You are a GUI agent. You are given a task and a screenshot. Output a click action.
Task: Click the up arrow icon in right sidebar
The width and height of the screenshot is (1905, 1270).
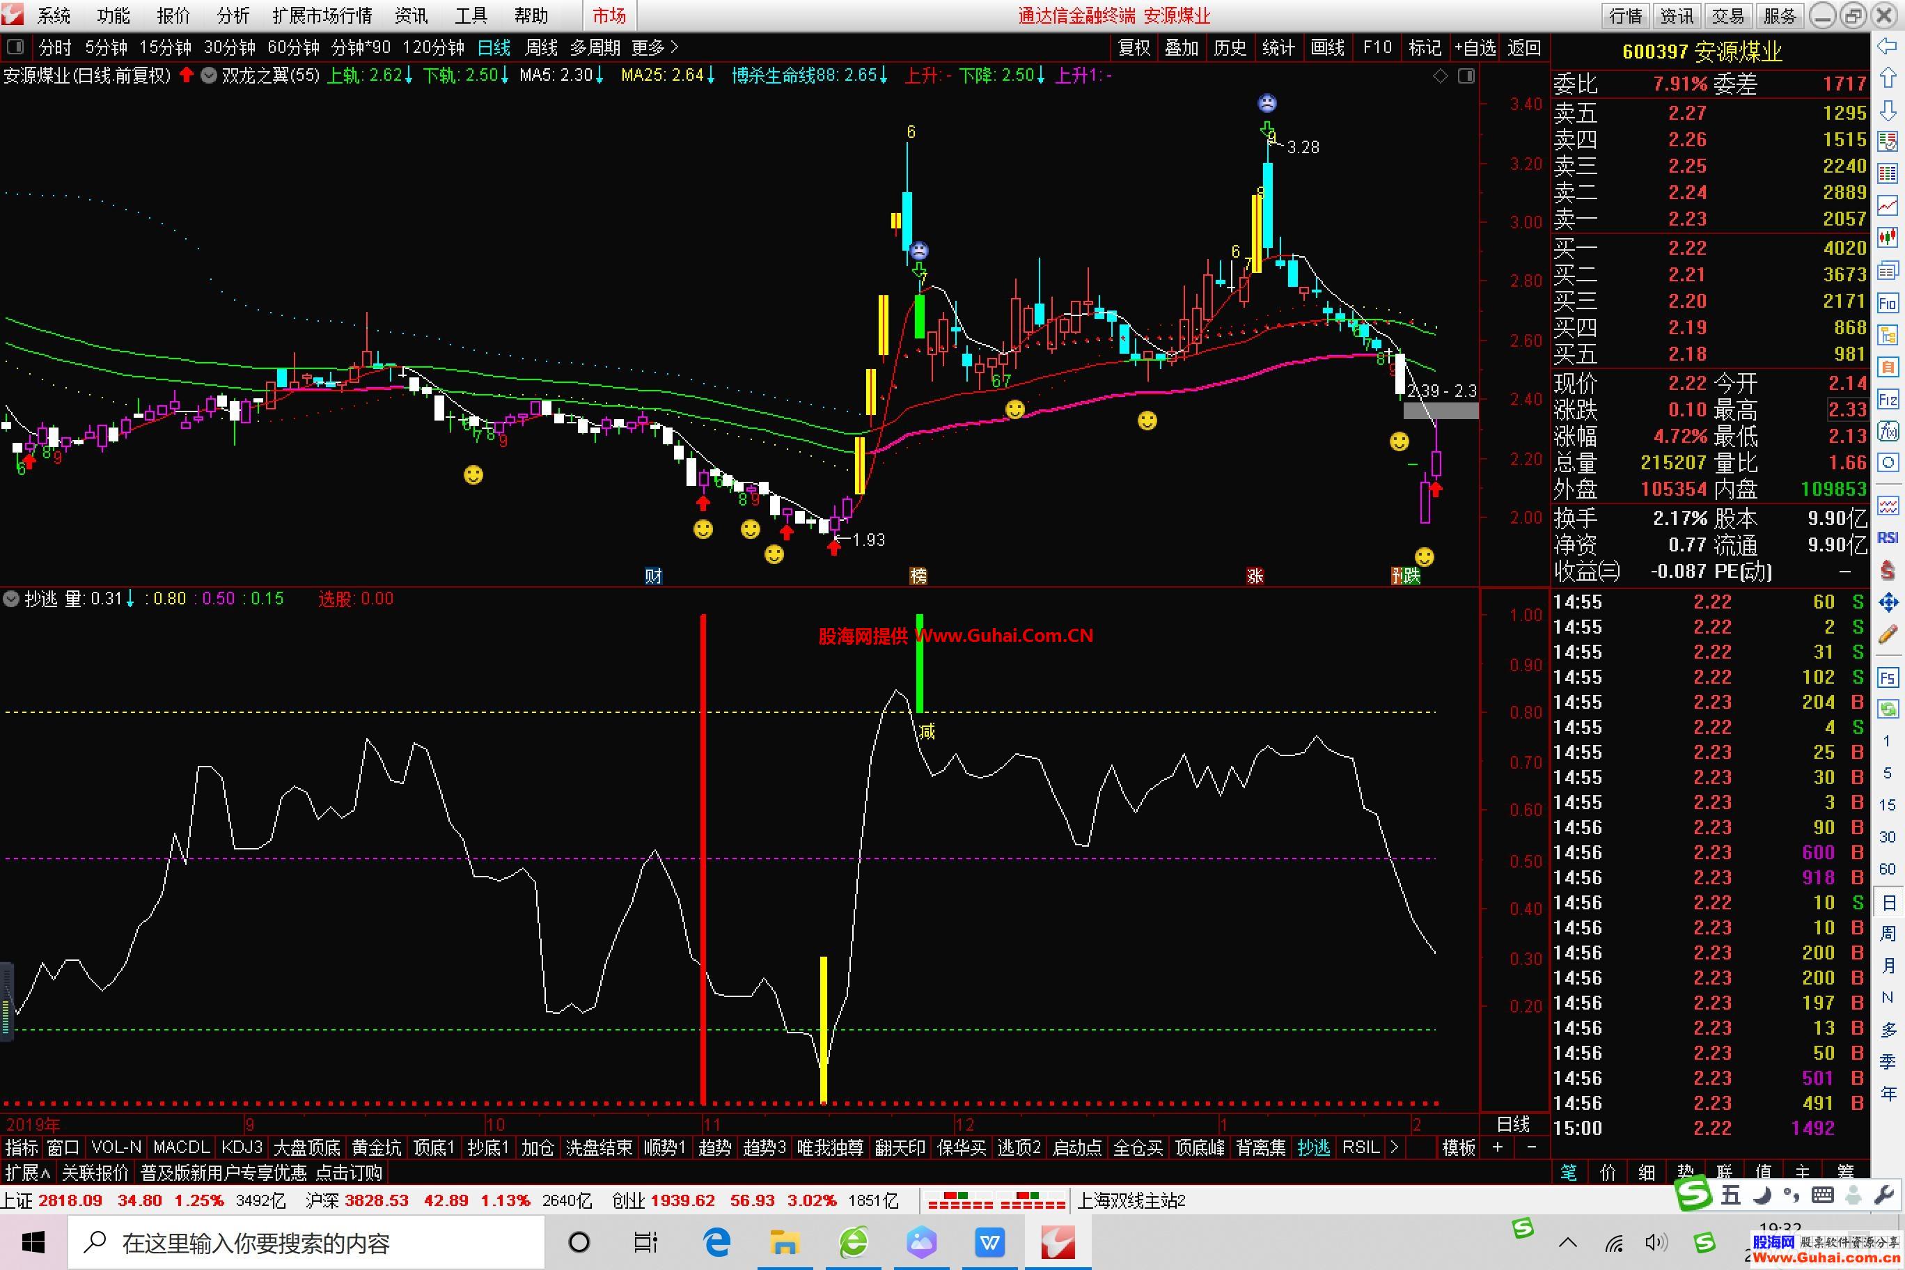[x=1887, y=79]
